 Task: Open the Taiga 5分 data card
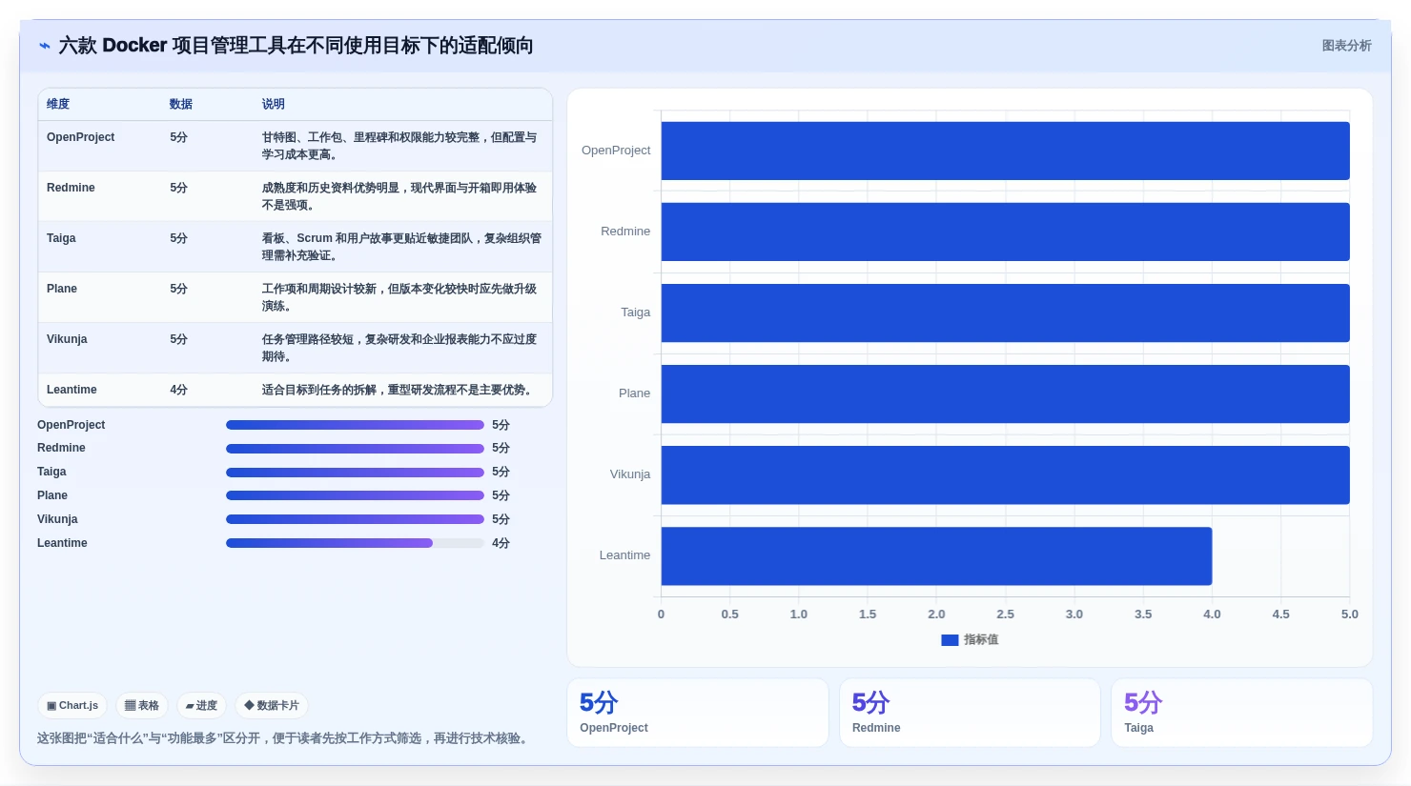point(1242,713)
